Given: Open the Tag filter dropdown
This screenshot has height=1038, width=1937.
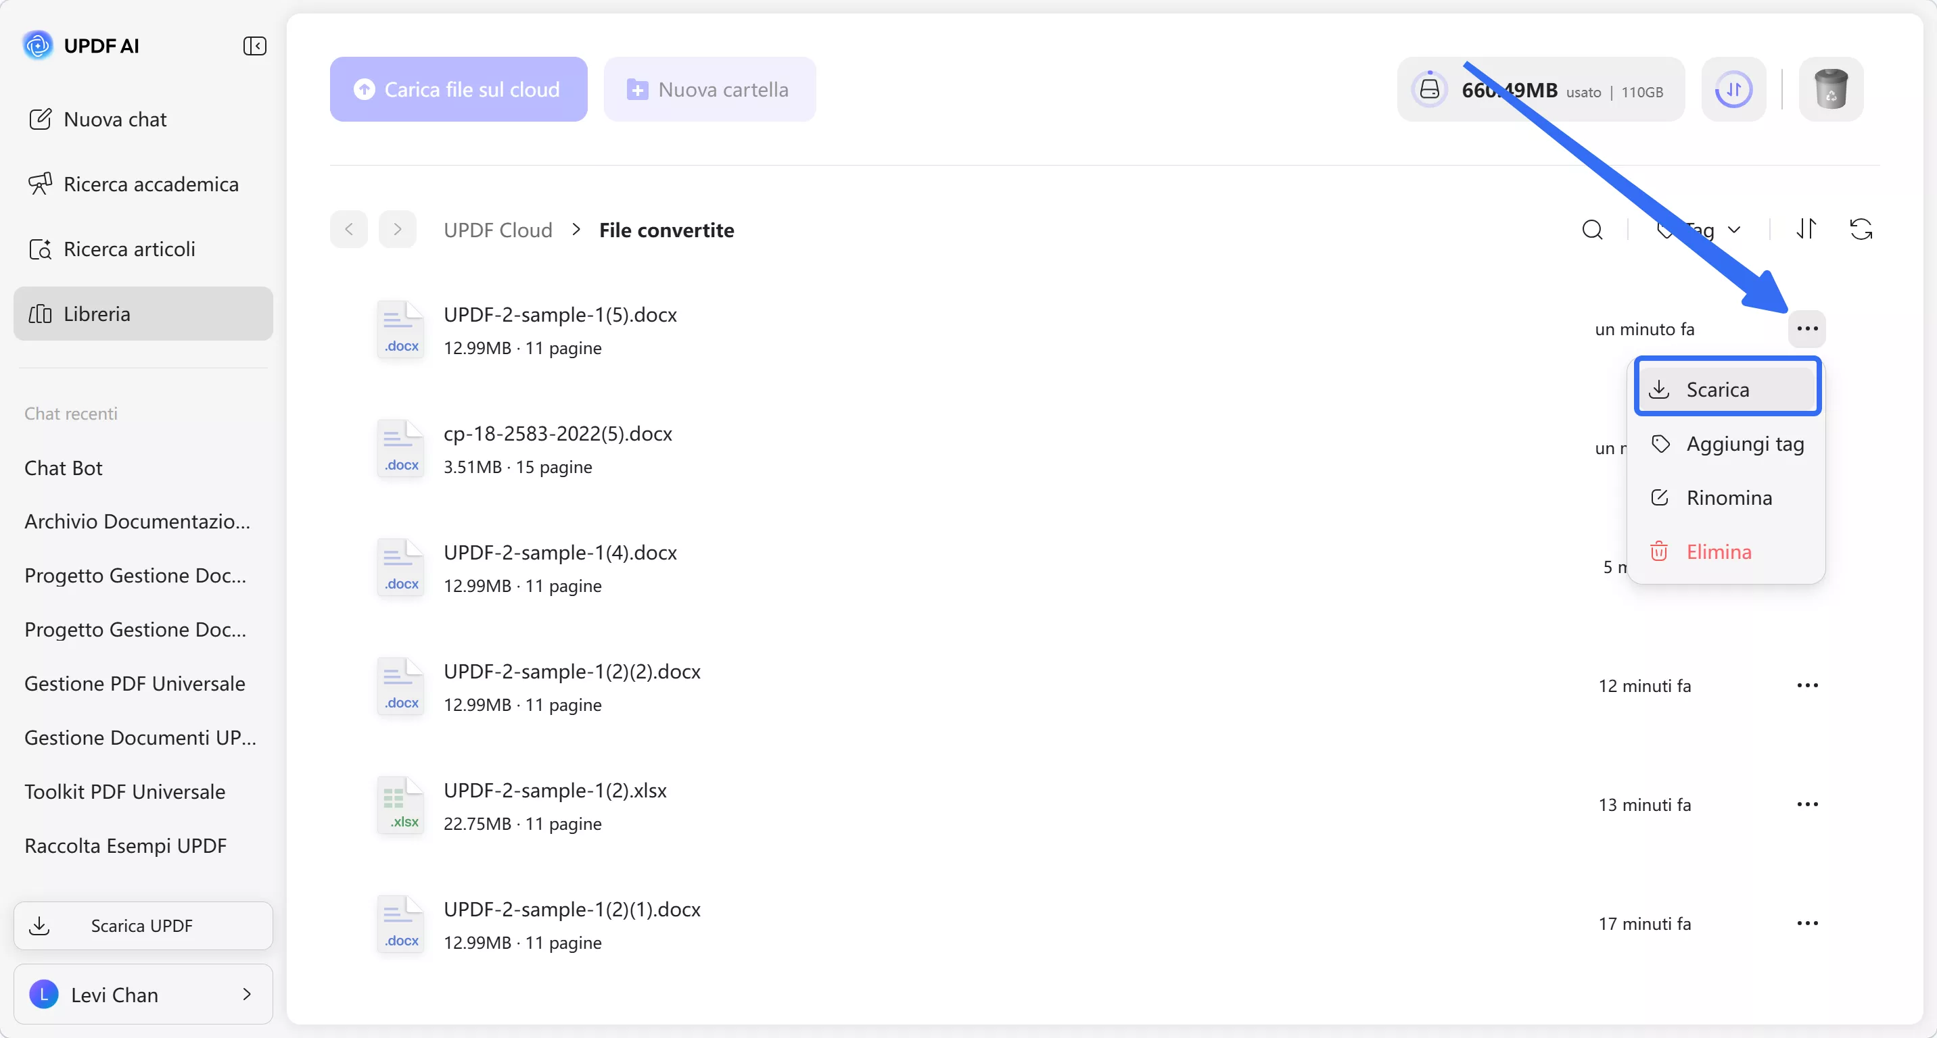Looking at the screenshot, I should point(1701,229).
